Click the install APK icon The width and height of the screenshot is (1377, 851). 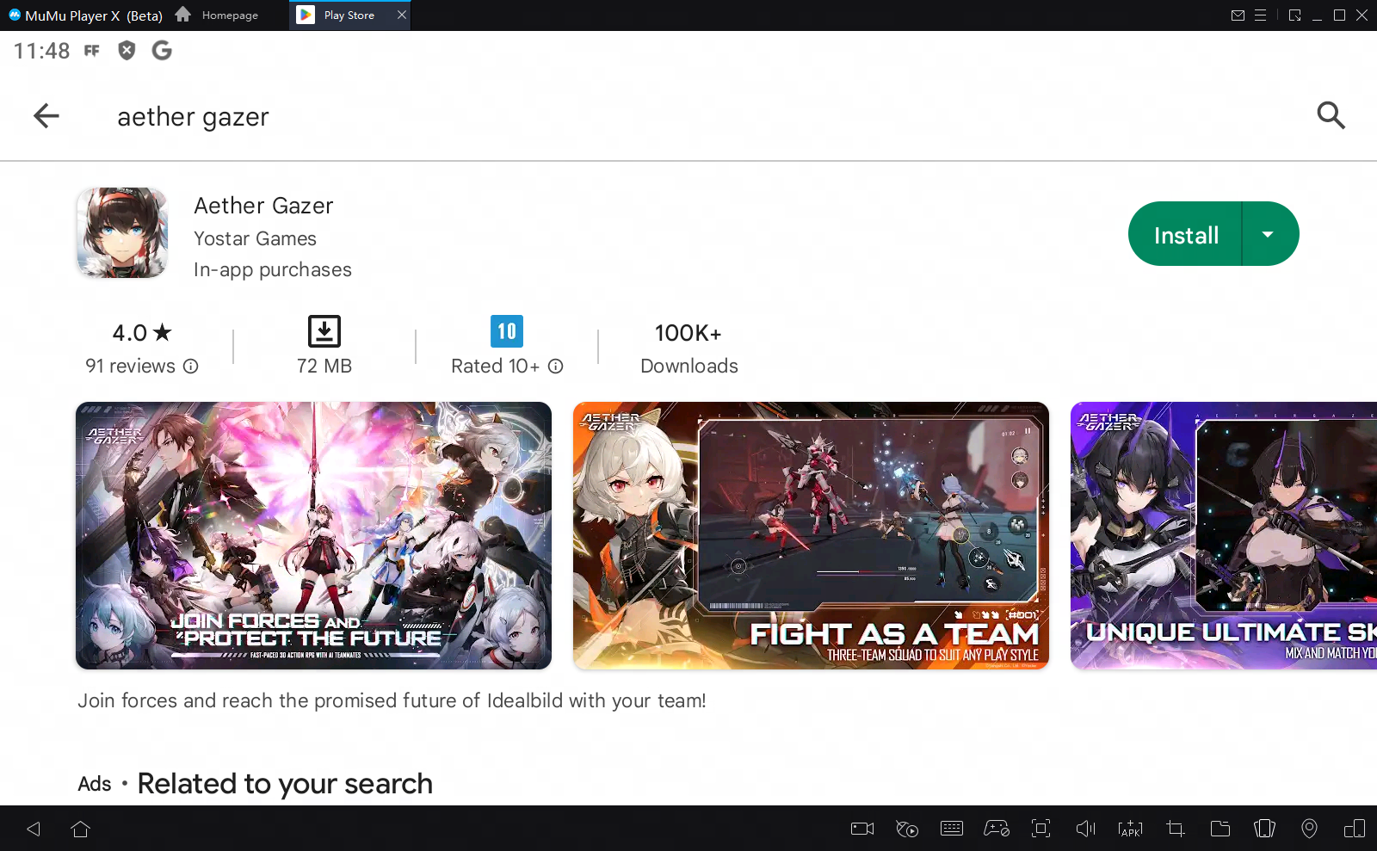(1130, 829)
